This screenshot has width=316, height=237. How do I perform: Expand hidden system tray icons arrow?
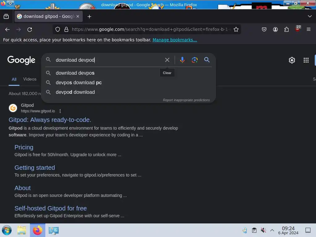(x=272, y=230)
